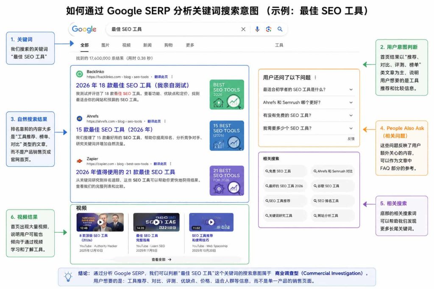The height and width of the screenshot is (289, 434).
Task: Click 翻译此页 for Ahrefs result
Action: (x=154, y=121)
